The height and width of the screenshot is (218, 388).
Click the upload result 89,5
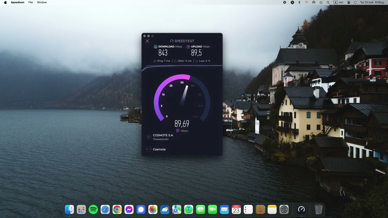196,53
